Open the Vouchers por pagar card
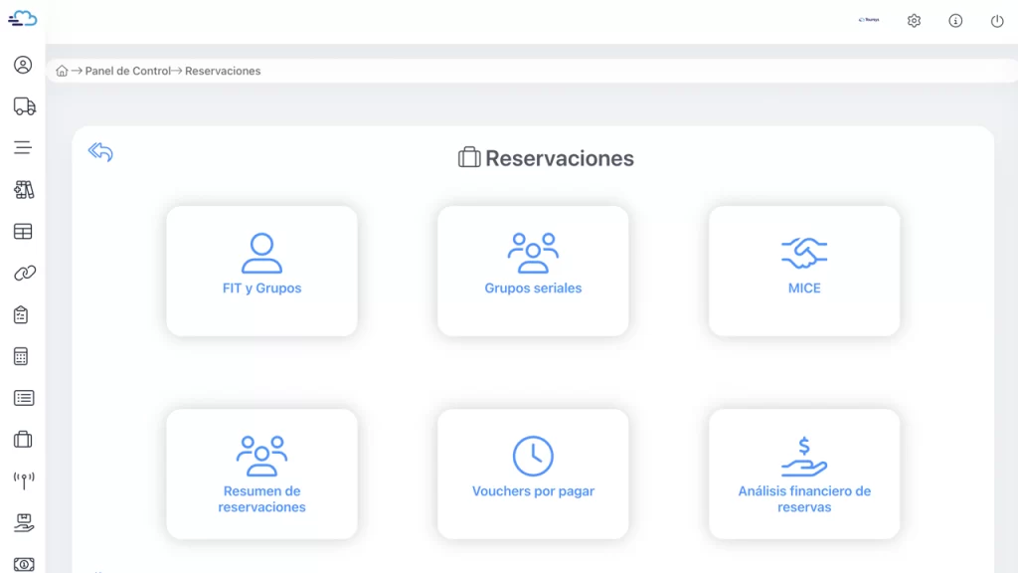 (x=533, y=474)
